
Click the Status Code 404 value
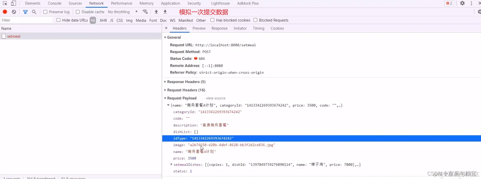click(x=202, y=58)
